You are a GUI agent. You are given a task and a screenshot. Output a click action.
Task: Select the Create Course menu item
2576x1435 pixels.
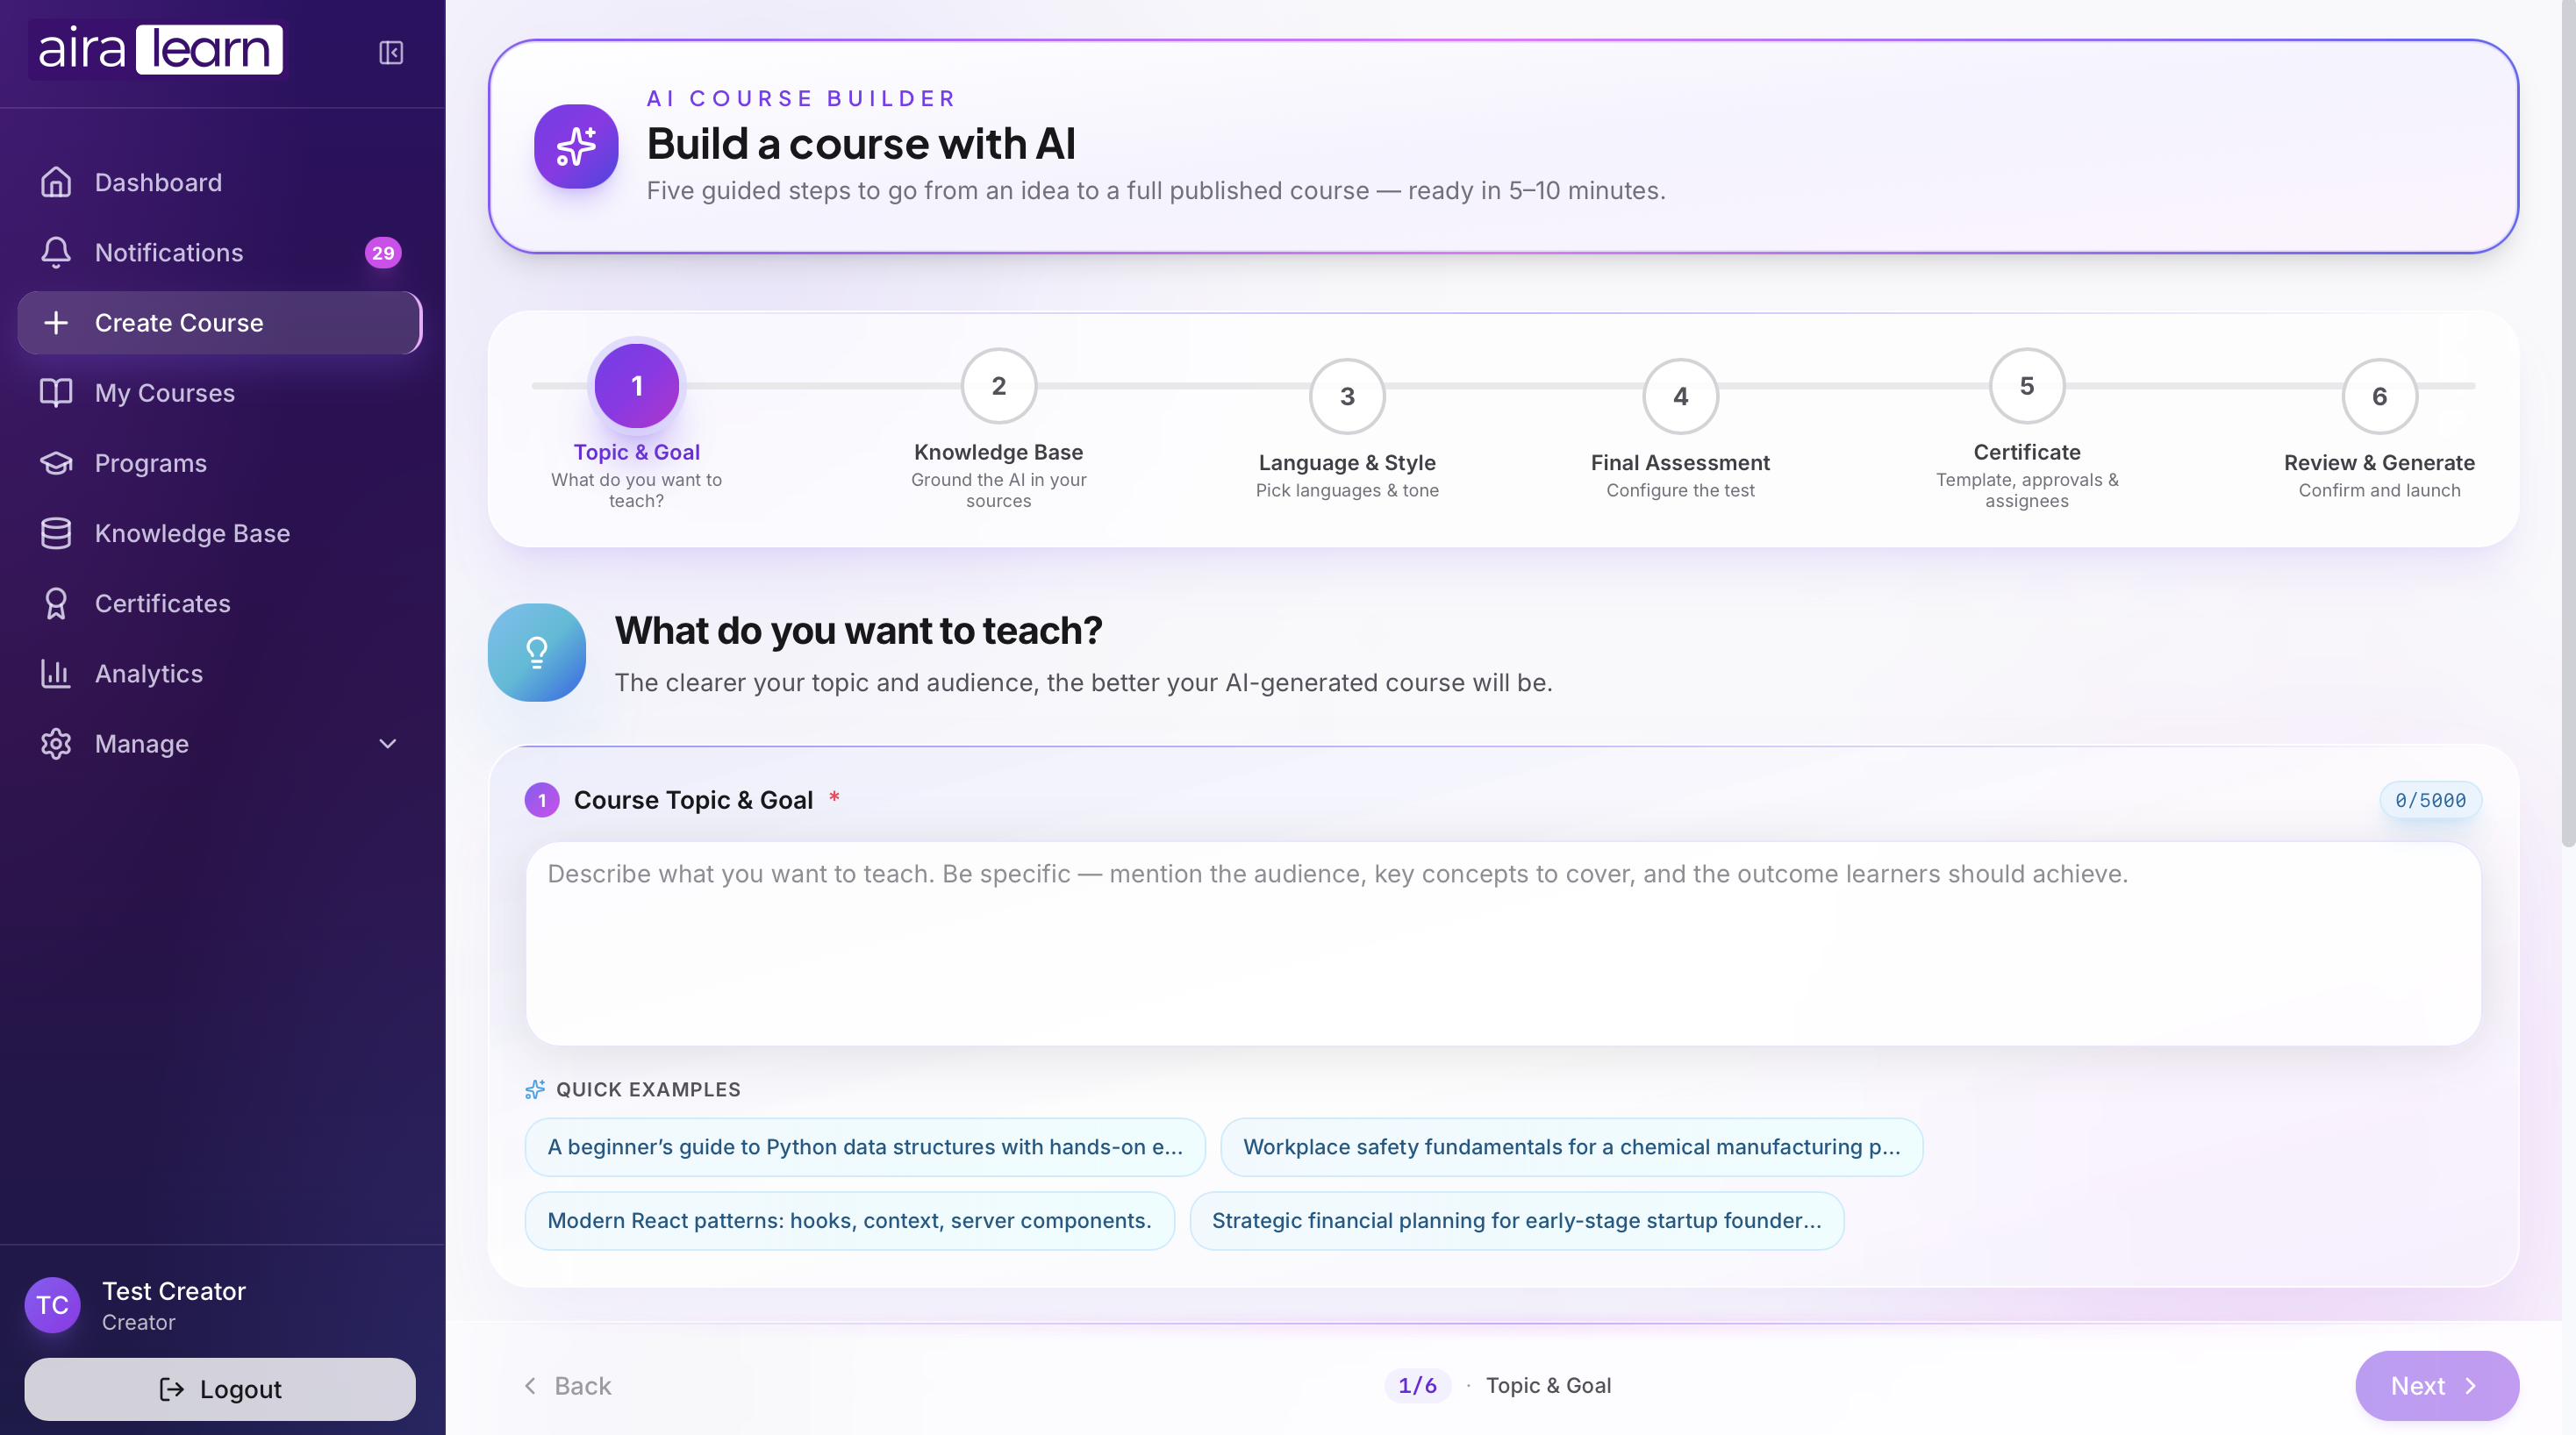[220, 323]
